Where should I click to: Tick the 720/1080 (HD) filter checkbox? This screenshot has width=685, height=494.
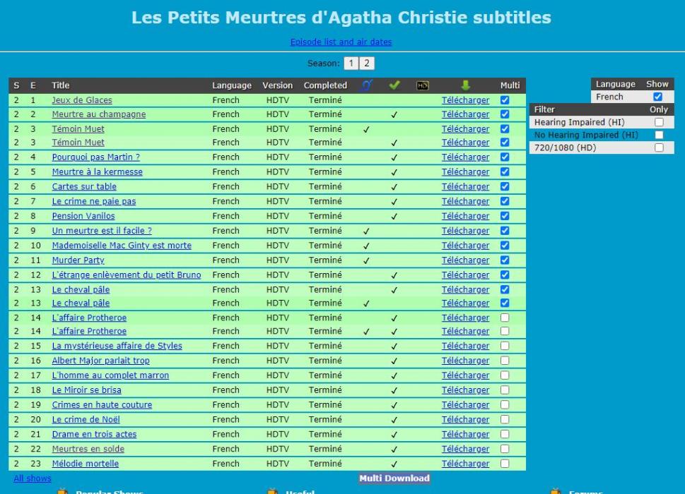pos(659,147)
